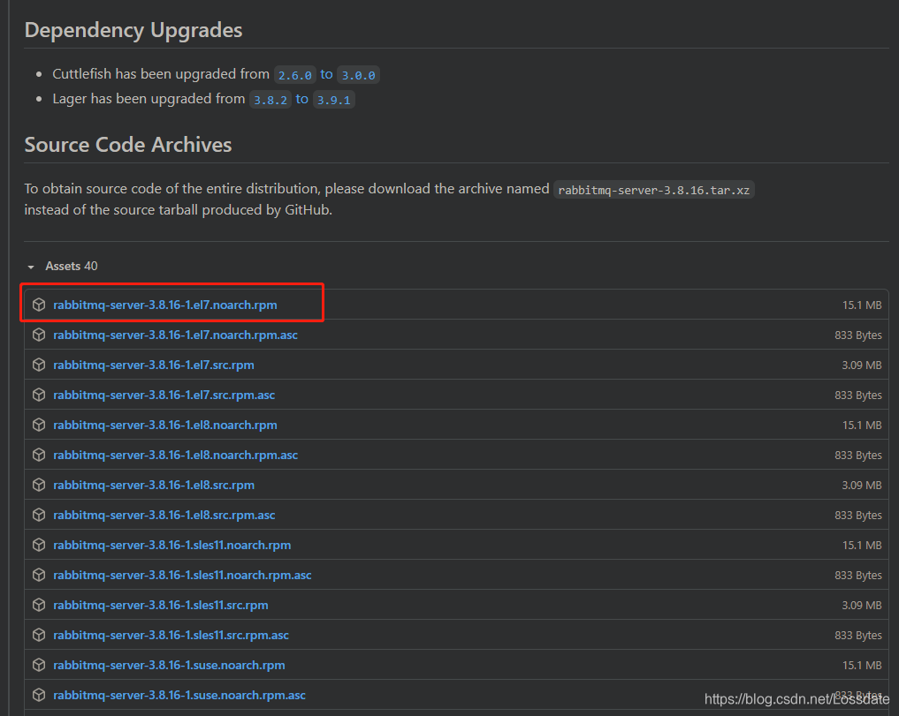The image size is (899, 716).
Task: Click the Dependency Upgrades heading
Action: click(x=133, y=30)
